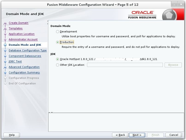Viewport: 186px width, 140px height.
Task: Click the wizard title bar text
Action: [x=93, y=5]
